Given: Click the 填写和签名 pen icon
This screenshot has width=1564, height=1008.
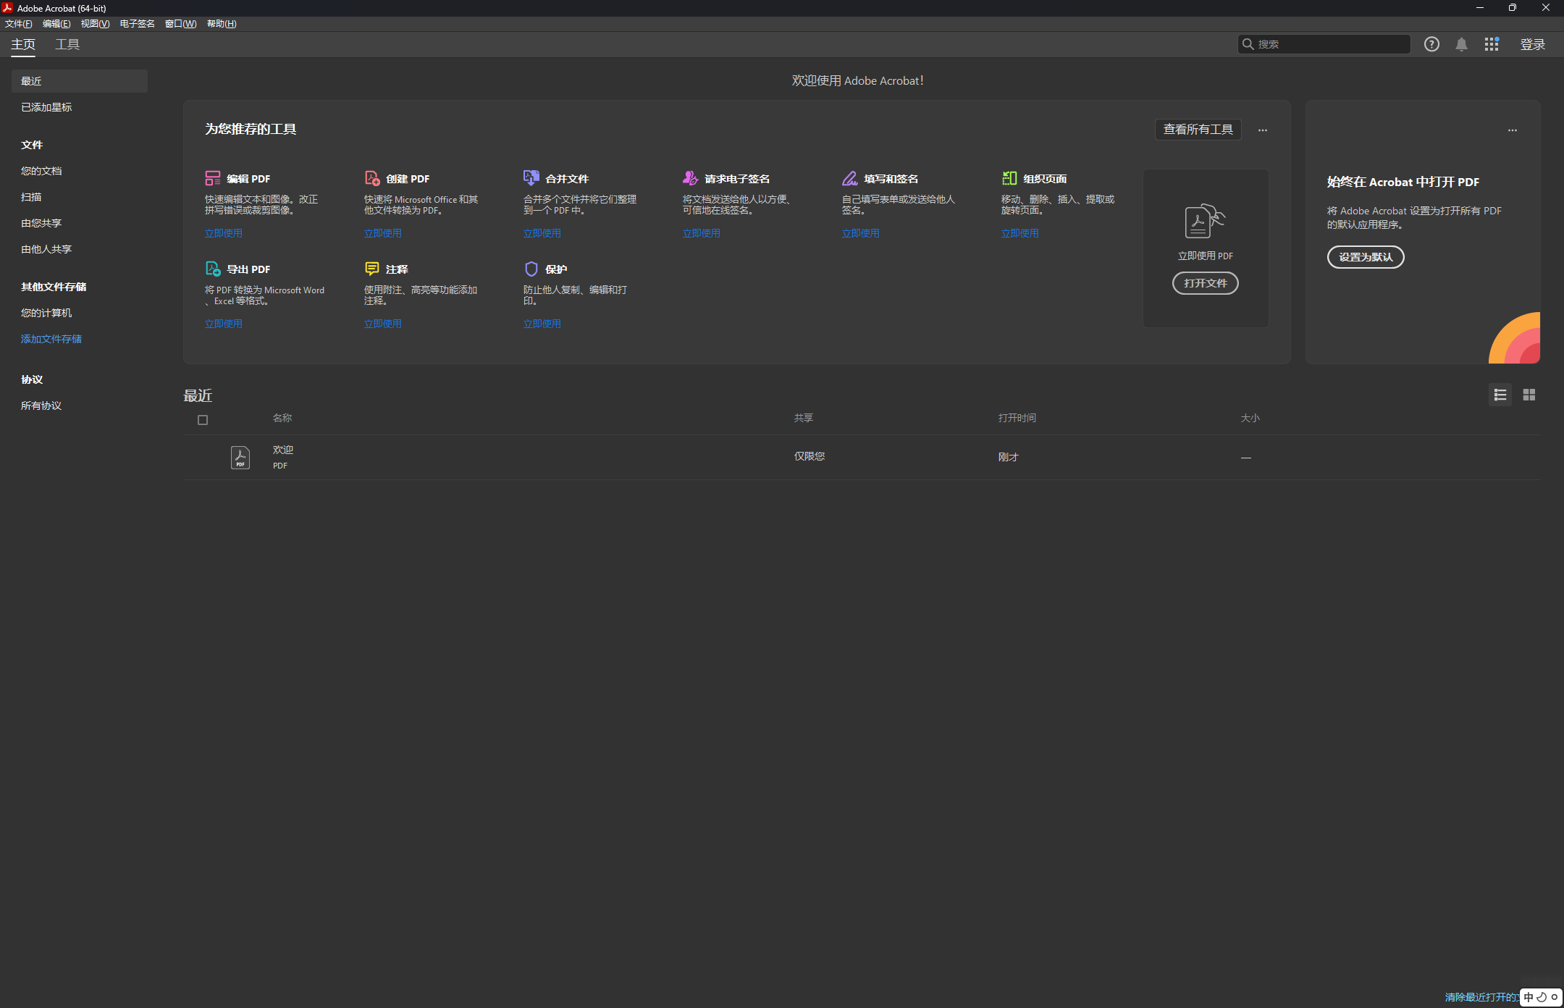Looking at the screenshot, I should [849, 178].
